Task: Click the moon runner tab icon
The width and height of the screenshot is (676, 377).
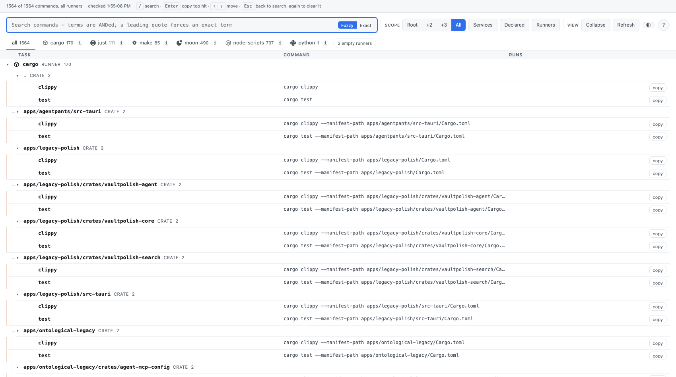Action: pos(179,43)
